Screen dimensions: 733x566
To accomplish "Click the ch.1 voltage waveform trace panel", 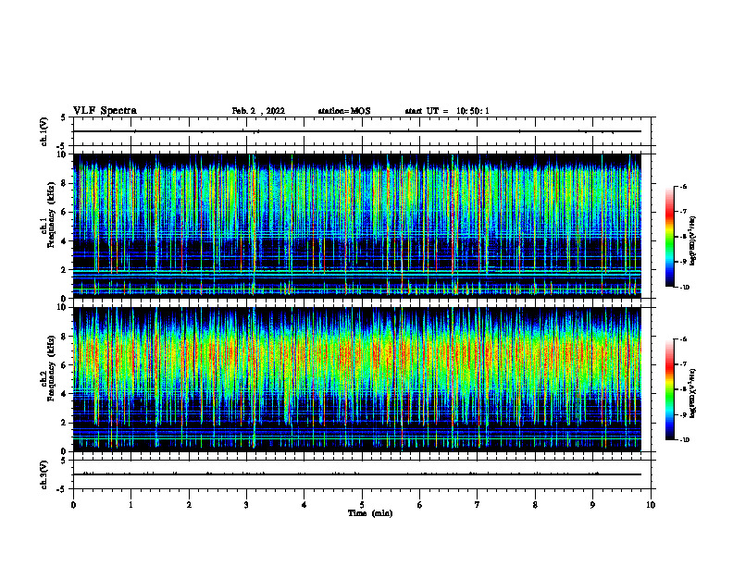I will pos(362,131).
